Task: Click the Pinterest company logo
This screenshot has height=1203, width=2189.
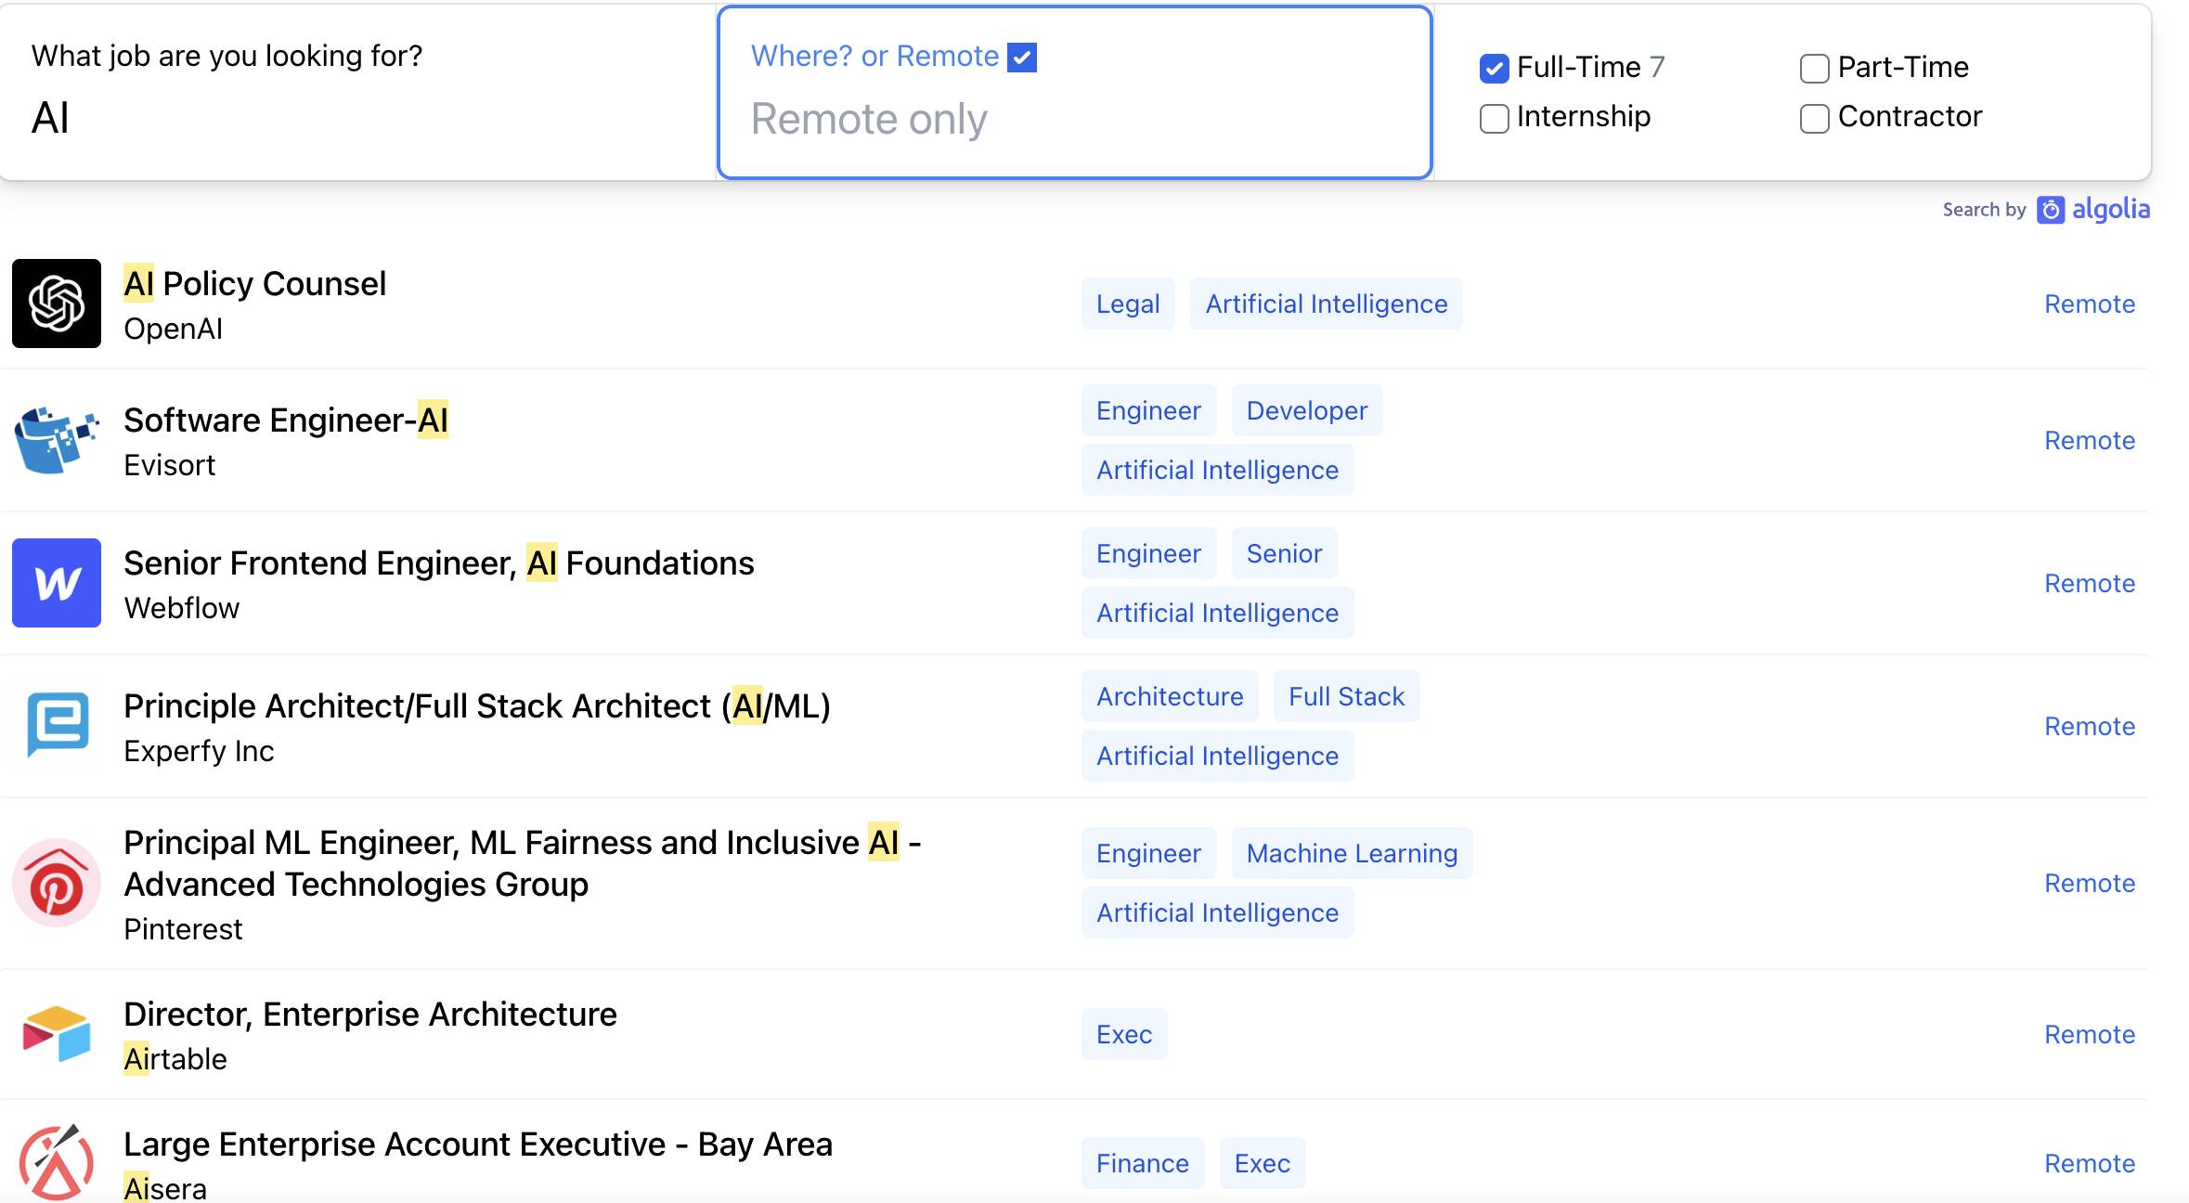Action: click(57, 883)
